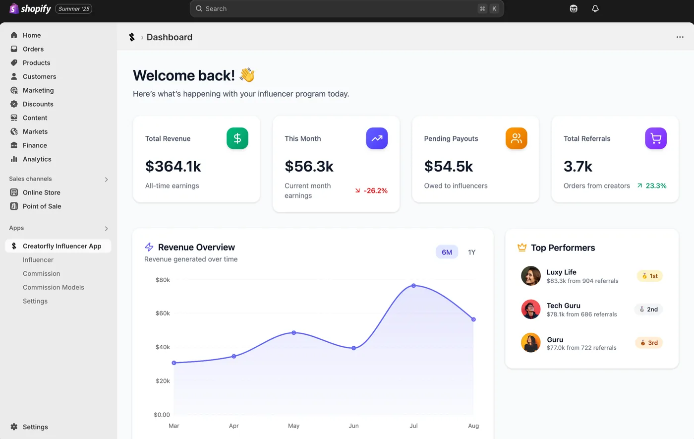Screen dimensions: 694x439
Task: Click the Tech Guru avatar
Action: 530,309
